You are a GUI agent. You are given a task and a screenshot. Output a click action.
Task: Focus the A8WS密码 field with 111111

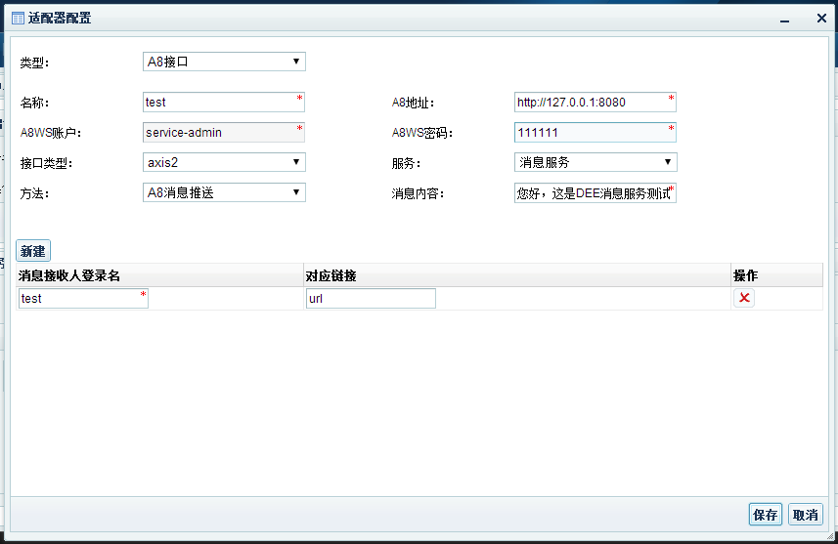click(x=595, y=133)
